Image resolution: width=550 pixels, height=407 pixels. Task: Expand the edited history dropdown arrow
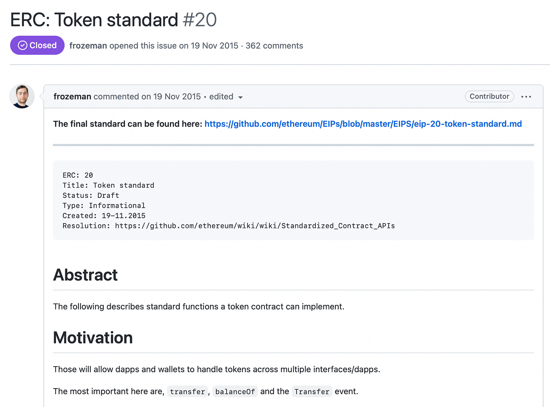(x=240, y=97)
